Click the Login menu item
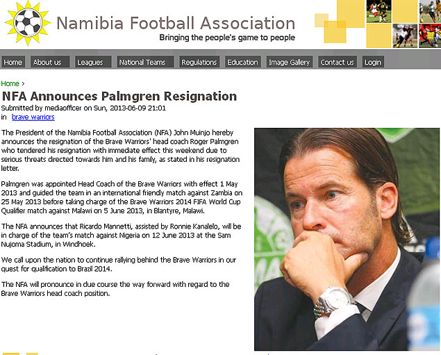 coord(373,62)
